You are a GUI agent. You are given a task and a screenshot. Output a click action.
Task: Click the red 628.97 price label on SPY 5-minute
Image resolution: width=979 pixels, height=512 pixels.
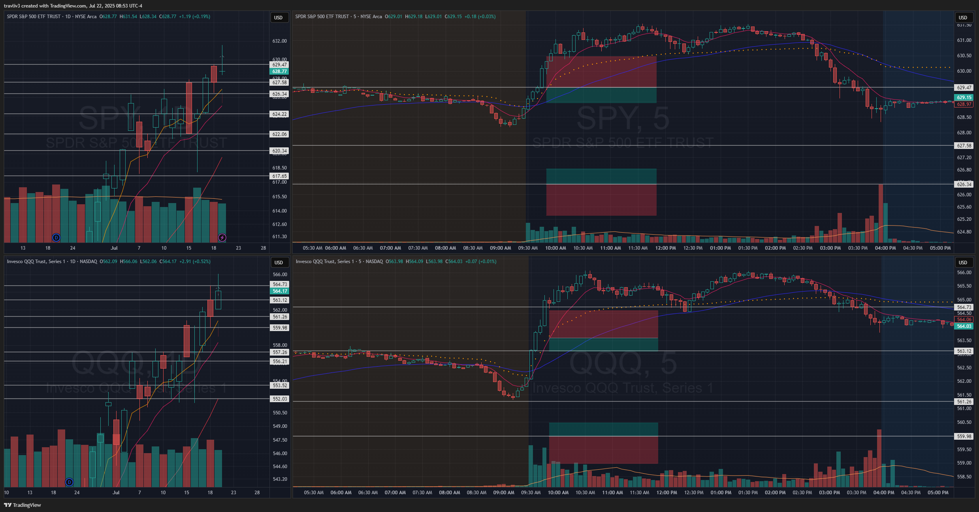click(964, 104)
